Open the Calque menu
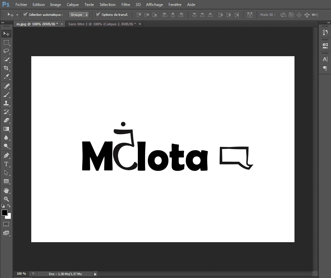331x278 pixels. pyautogui.click(x=72, y=5)
